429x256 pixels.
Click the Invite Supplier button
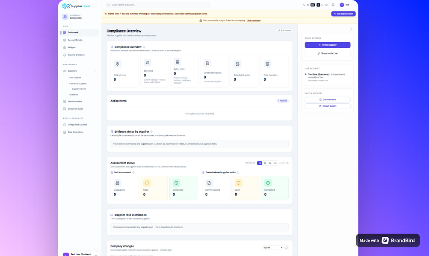pos(328,45)
